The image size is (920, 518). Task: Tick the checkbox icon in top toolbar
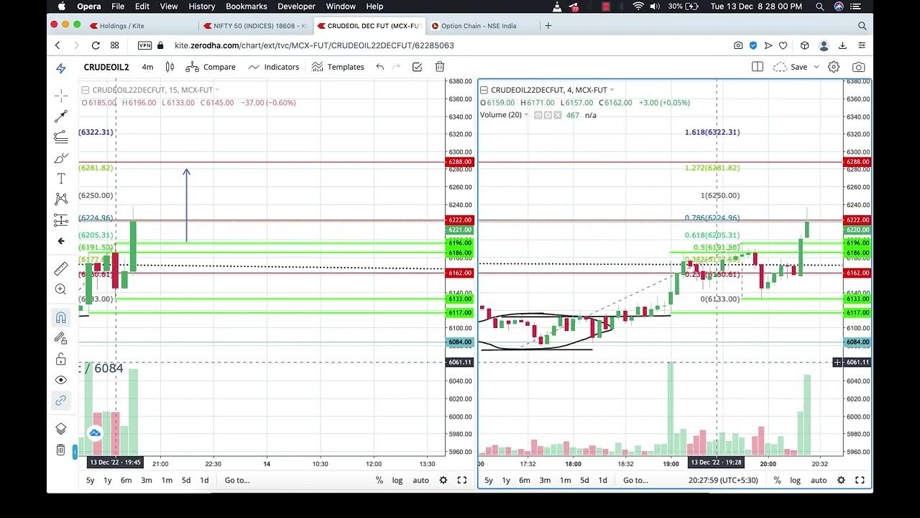(417, 67)
